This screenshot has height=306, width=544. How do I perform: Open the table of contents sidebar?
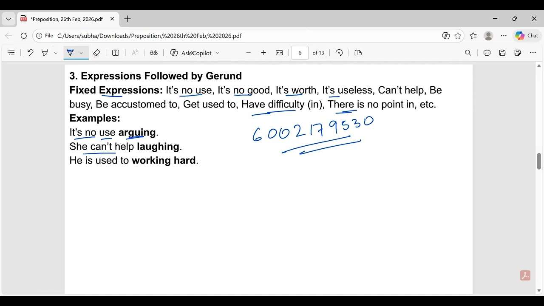tap(11, 53)
